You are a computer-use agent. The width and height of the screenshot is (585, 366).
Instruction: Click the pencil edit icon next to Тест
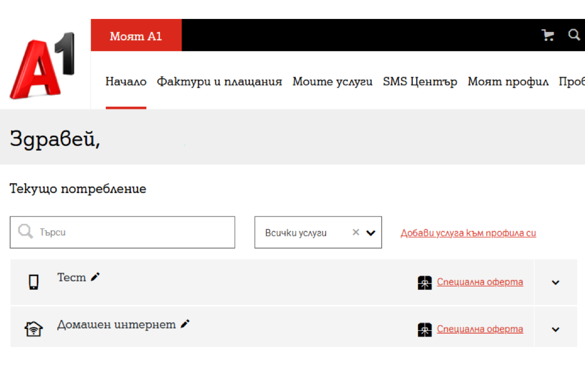[95, 277]
